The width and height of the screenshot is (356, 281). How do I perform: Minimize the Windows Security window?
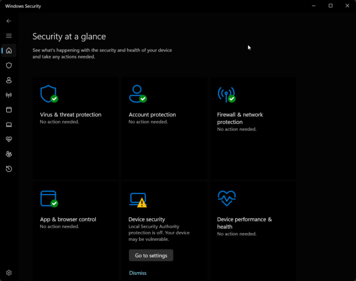pos(314,6)
